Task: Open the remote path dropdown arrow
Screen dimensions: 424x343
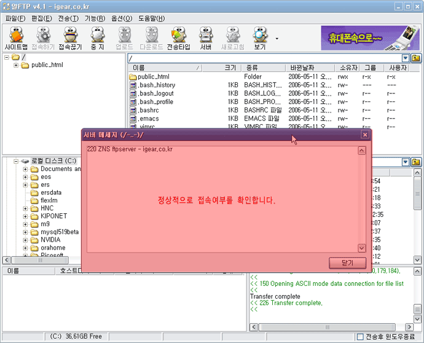Action: (x=406, y=58)
